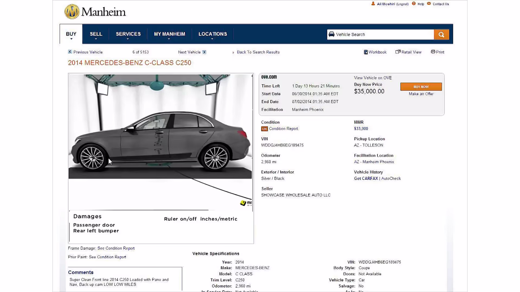This screenshot has width=520, height=292.
Task: Click the AZ - TOLLESON pickup location
Action: [369, 145]
